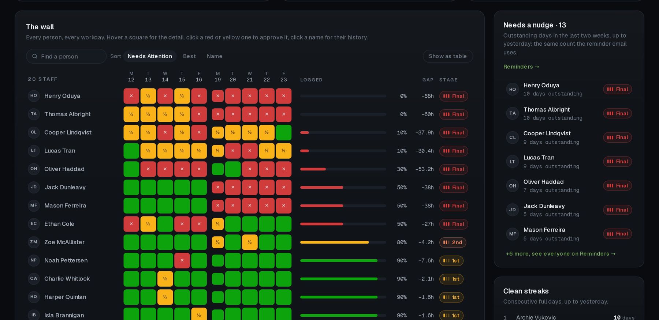Click the CL avatar in the Needs a nudge list
659x320 pixels.
pos(513,138)
